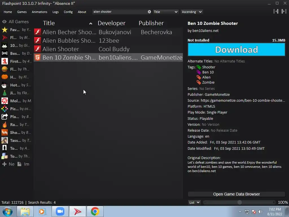
Task: Toggle the right sidebar collapse icon
Action: (x=284, y=11)
